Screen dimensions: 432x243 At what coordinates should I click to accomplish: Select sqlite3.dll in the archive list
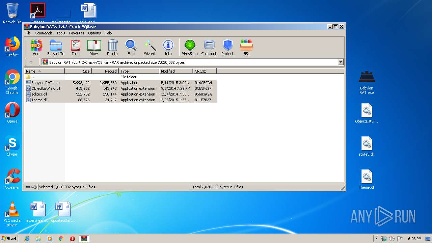point(120,94)
